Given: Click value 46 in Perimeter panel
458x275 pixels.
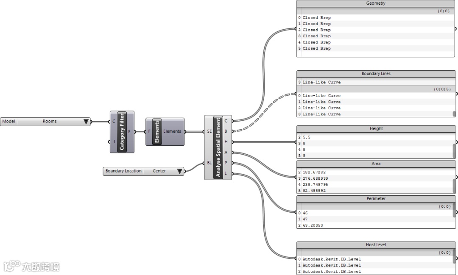Looking at the screenshot, I should [x=305, y=213].
